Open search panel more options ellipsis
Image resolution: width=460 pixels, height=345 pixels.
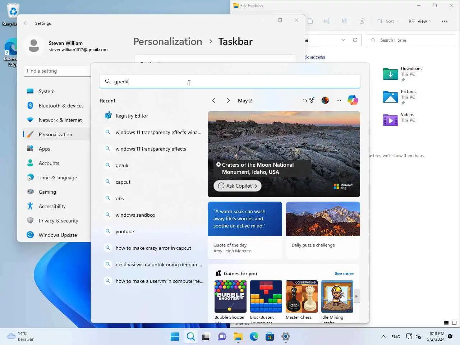(339, 100)
